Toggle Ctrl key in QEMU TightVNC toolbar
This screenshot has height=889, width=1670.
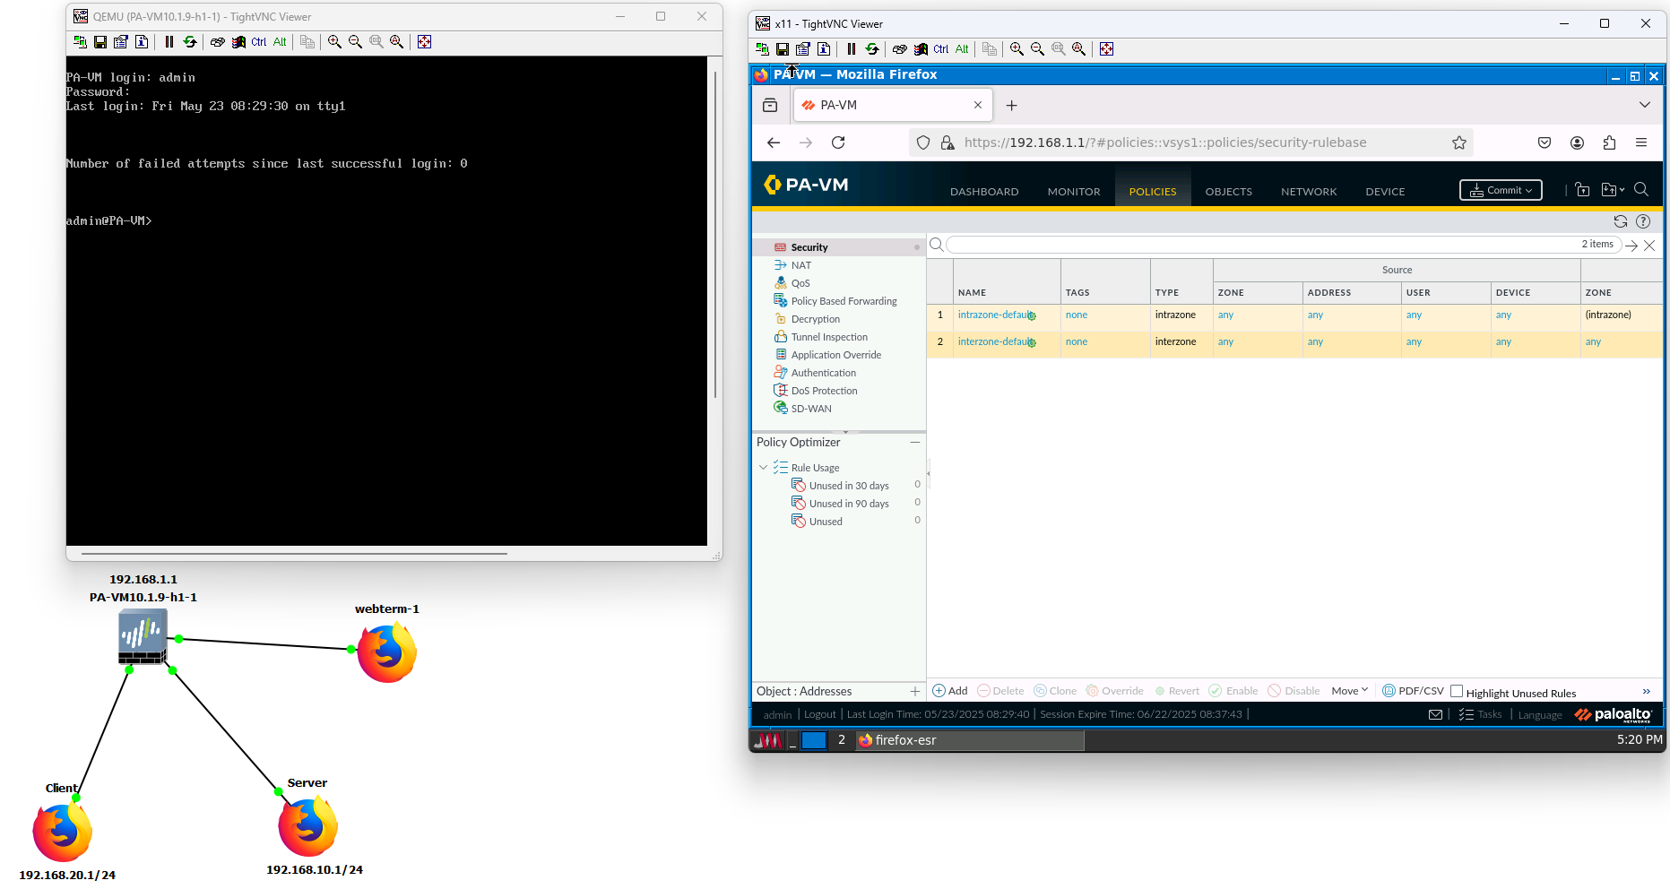(259, 42)
